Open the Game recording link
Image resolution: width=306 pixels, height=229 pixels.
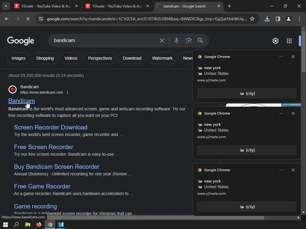coord(35,206)
